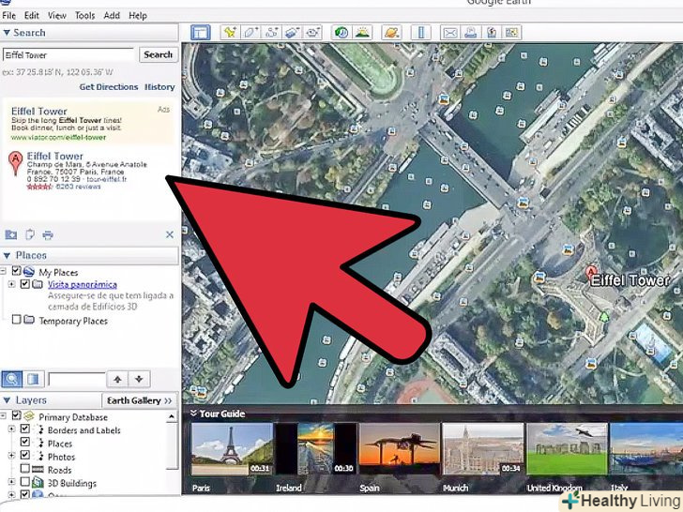Open the Tools menu

(x=85, y=16)
